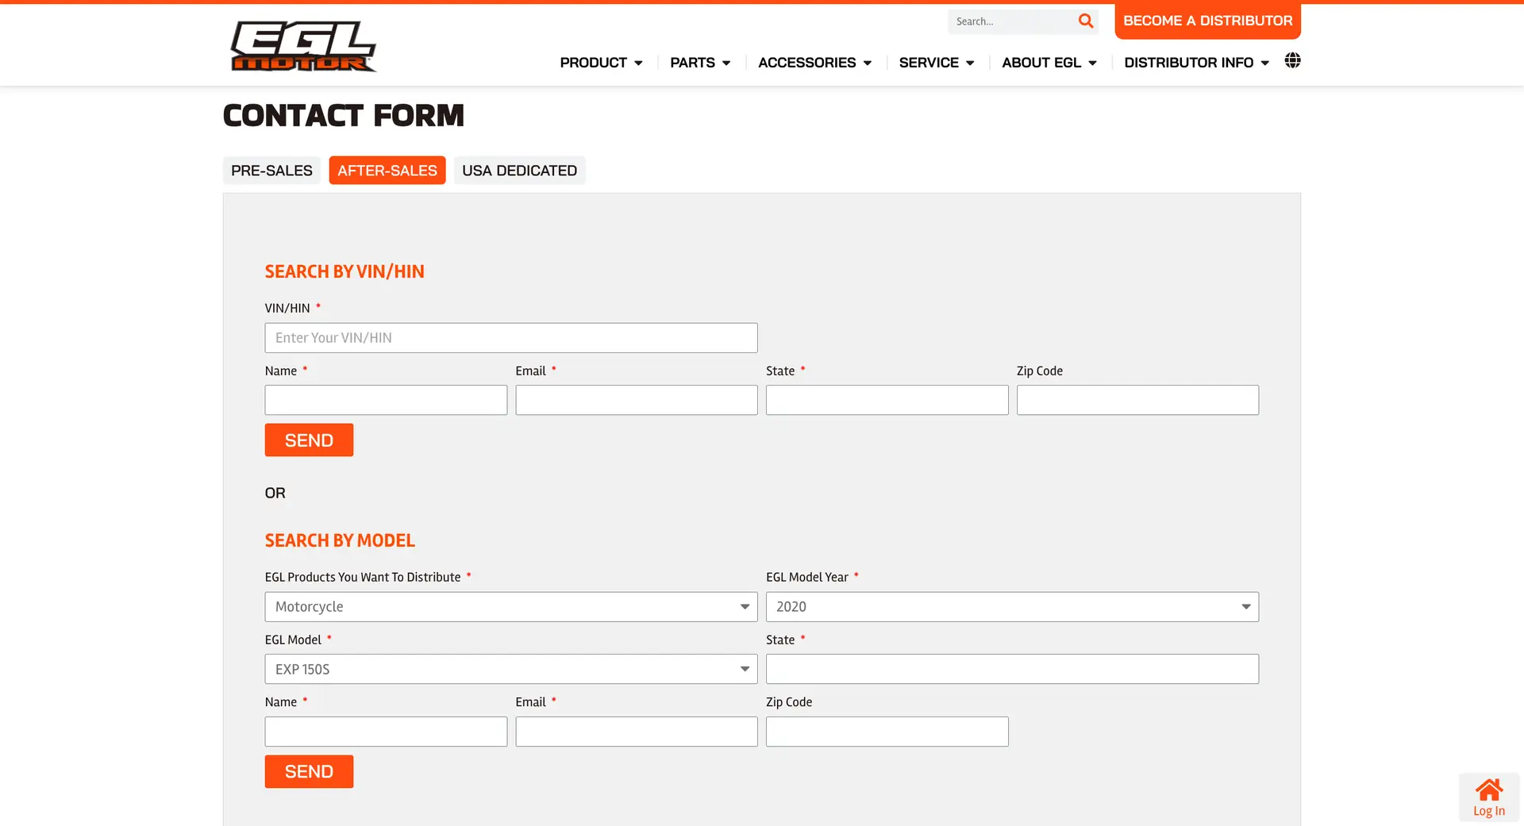Expand the Accessories menu
Screen dimensions: 1524x826
(x=814, y=63)
